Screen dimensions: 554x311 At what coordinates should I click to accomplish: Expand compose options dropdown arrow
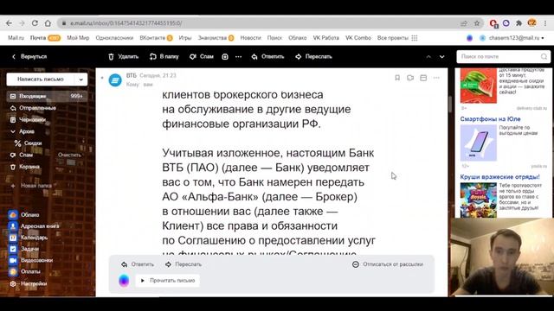pyautogui.click(x=81, y=79)
